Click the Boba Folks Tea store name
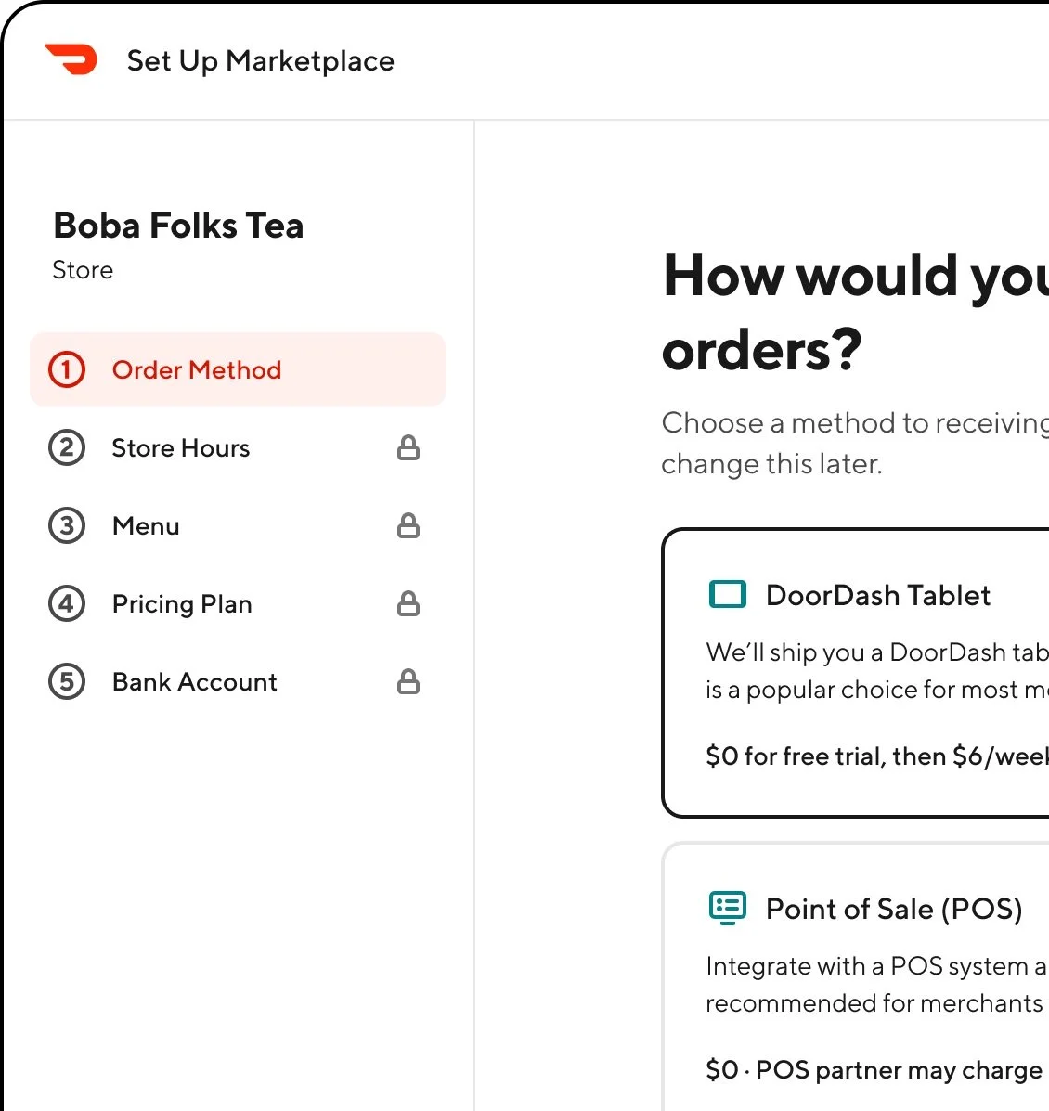 click(x=178, y=226)
